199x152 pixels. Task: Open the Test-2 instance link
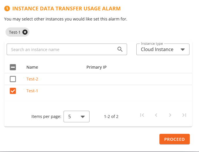(32, 79)
